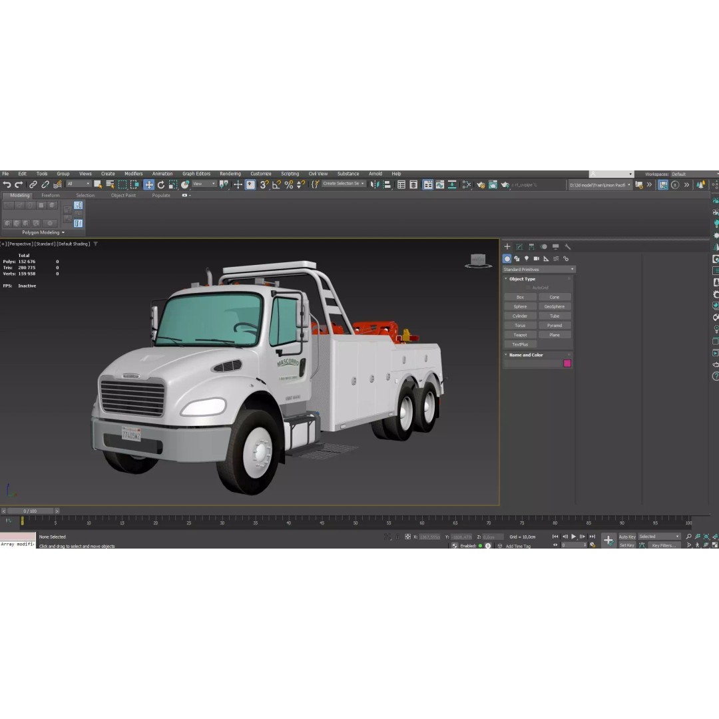This screenshot has height=719, width=719.
Task: Open the Display panel tab icon
Action: pyautogui.click(x=556, y=247)
